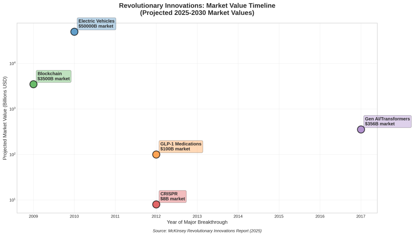Click the subtitle with projected 2025-2030 values
Screen dimensions: 413x236
(197, 13)
